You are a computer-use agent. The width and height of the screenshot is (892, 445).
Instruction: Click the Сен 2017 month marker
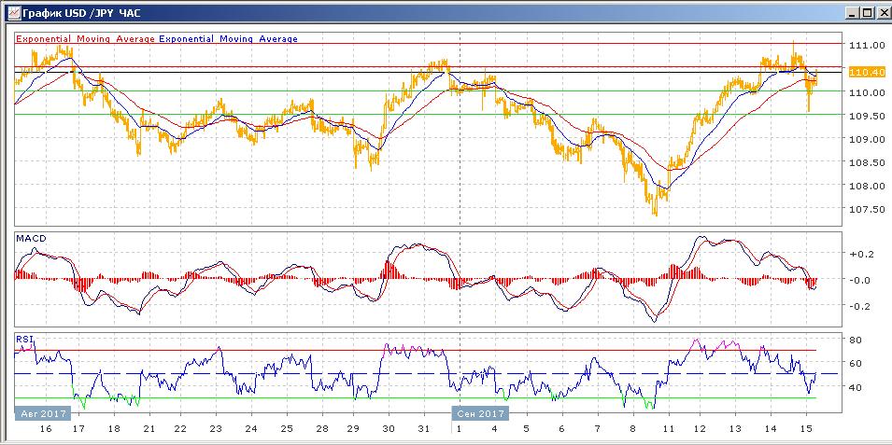[481, 413]
